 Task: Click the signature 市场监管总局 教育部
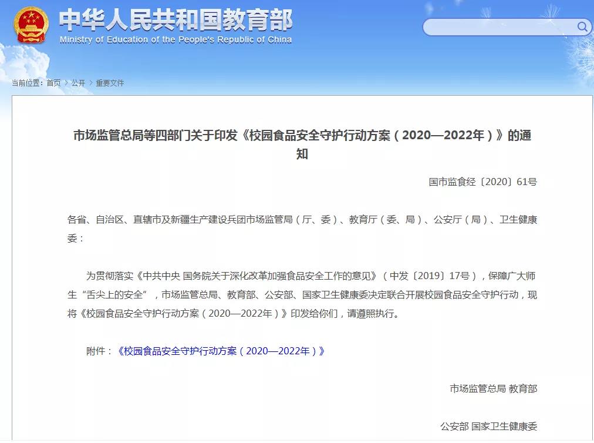tap(493, 388)
